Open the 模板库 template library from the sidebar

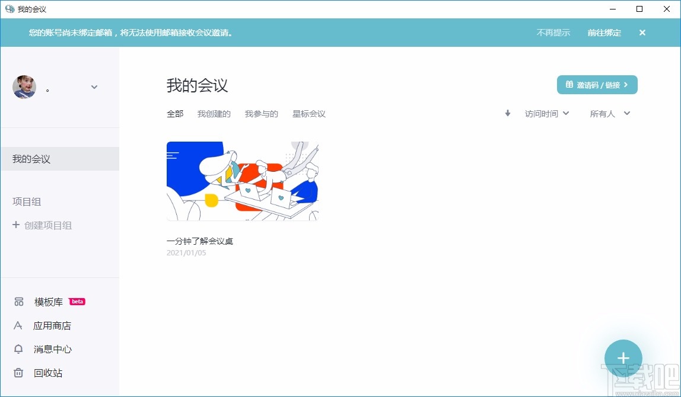(x=49, y=302)
